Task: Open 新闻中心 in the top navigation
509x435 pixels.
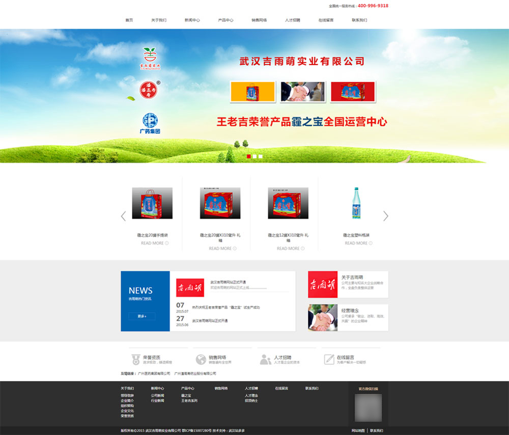Action: coord(192,20)
